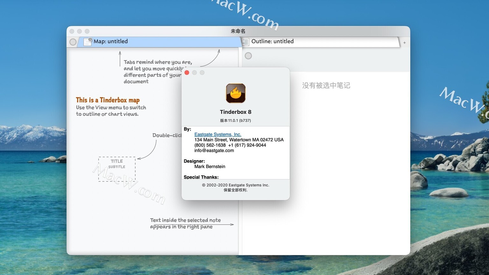The height and width of the screenshot is (275, 489).
Task: Click the designer name 'Mark Bernstein'
Action: (x=210, y=166)
